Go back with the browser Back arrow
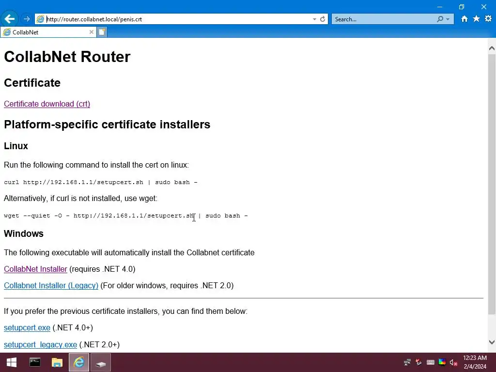This screenshot has width=496, height=372. [x=10, y=19]
